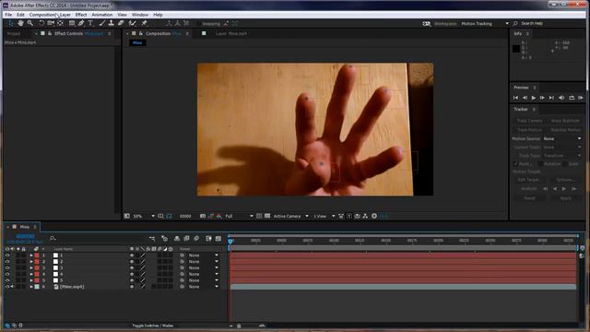The width and height of the screenshot is (590, 332).
Task: Select the Pen tool
Action: pyautogui.click(x=81, y=23)
